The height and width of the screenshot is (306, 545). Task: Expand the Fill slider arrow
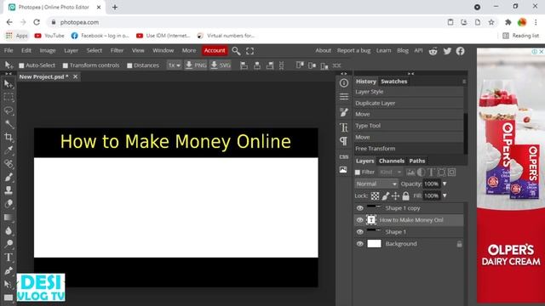click(445, 195)
